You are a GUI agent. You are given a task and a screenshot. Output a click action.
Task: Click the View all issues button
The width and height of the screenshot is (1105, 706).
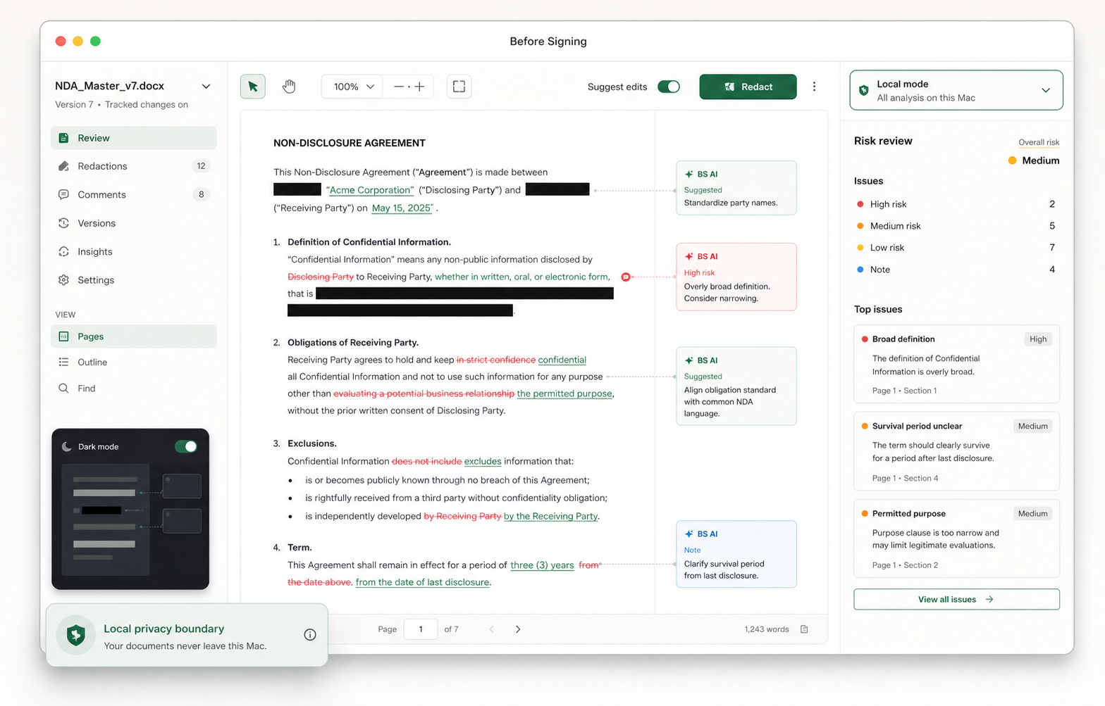pos(956,599)
